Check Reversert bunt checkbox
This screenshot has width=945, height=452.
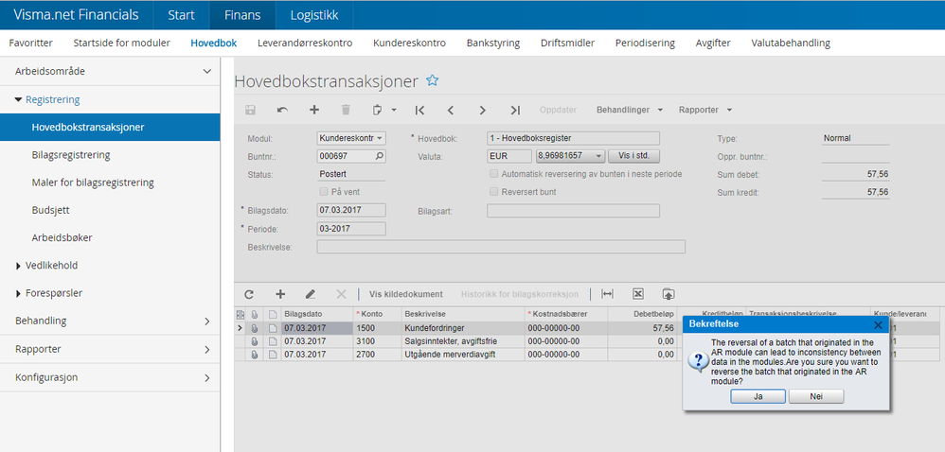[x=493, y=192]
